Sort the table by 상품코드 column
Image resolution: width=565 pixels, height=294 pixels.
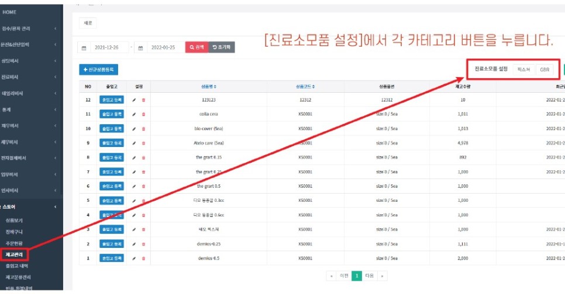[305, 86]
